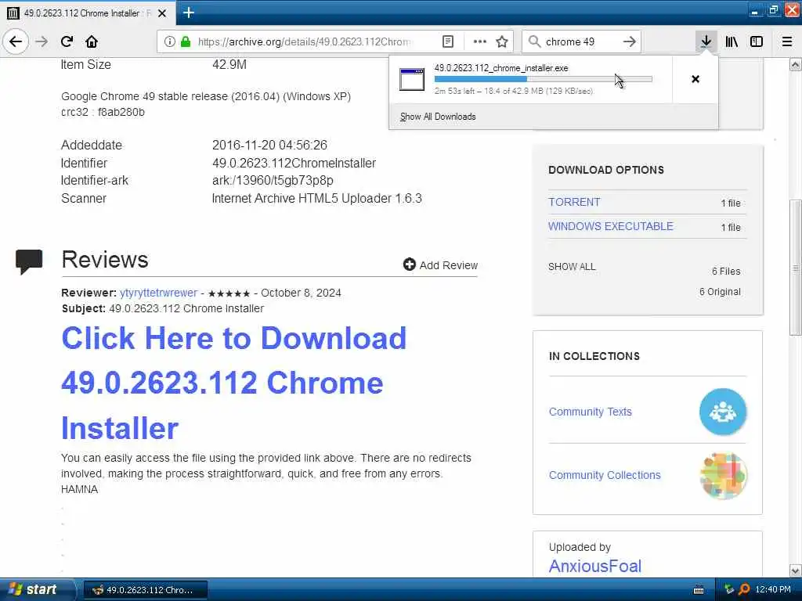Click the ark:/13960/t5gb73p8p value
The height and width of the screenshot is (601, 802).
point(273,181)
